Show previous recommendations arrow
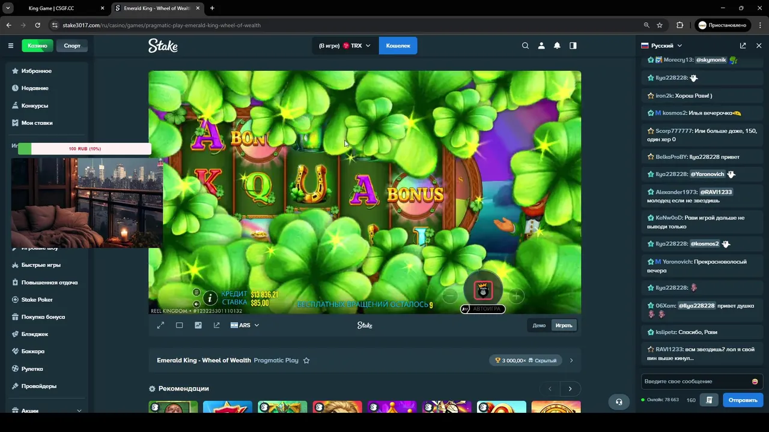The image size is (769, 432). 550,389
